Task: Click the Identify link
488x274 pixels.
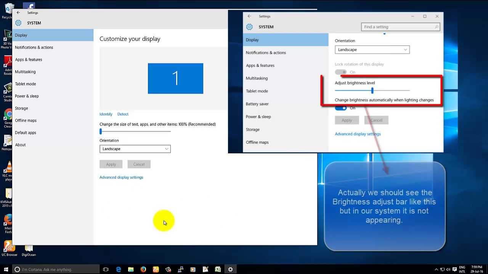Action: click(106, 114)
